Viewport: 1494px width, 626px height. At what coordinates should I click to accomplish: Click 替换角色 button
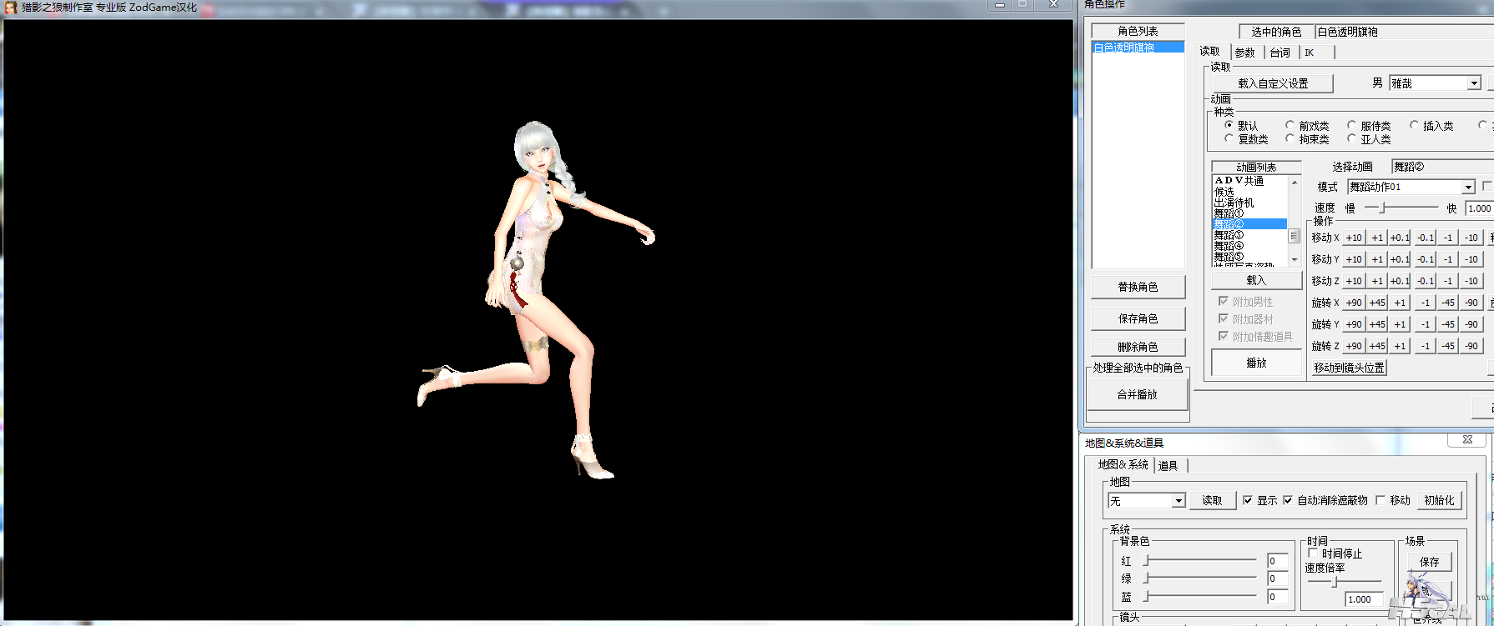pyautogui.click(x=1138, y=287)
